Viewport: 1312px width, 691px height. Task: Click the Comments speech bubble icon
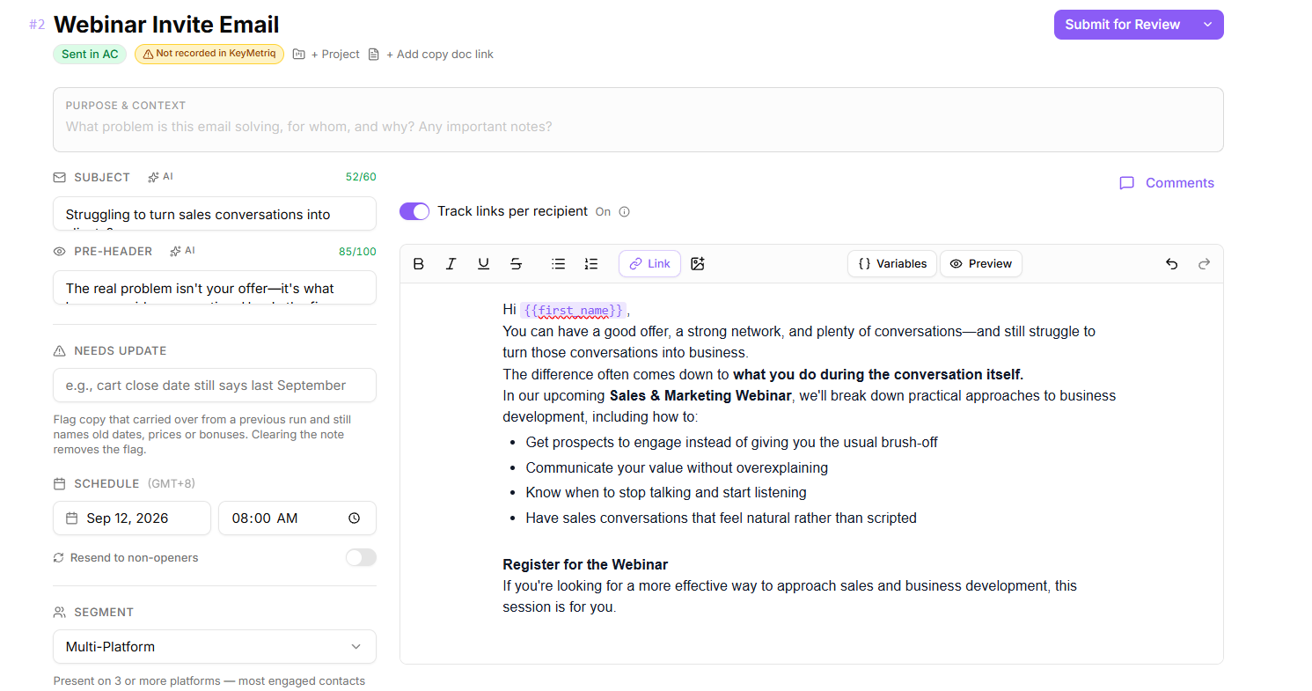point(1126,183)
